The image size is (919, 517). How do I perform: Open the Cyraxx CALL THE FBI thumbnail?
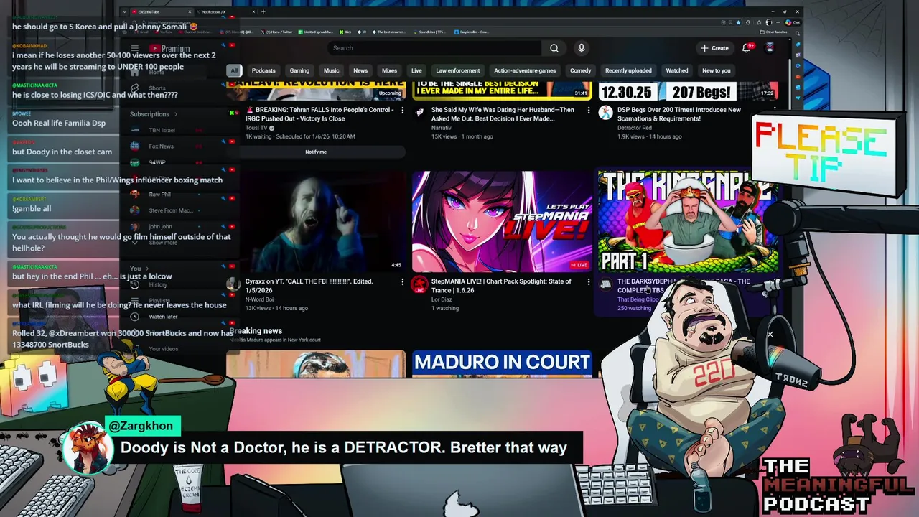[316, 221]
